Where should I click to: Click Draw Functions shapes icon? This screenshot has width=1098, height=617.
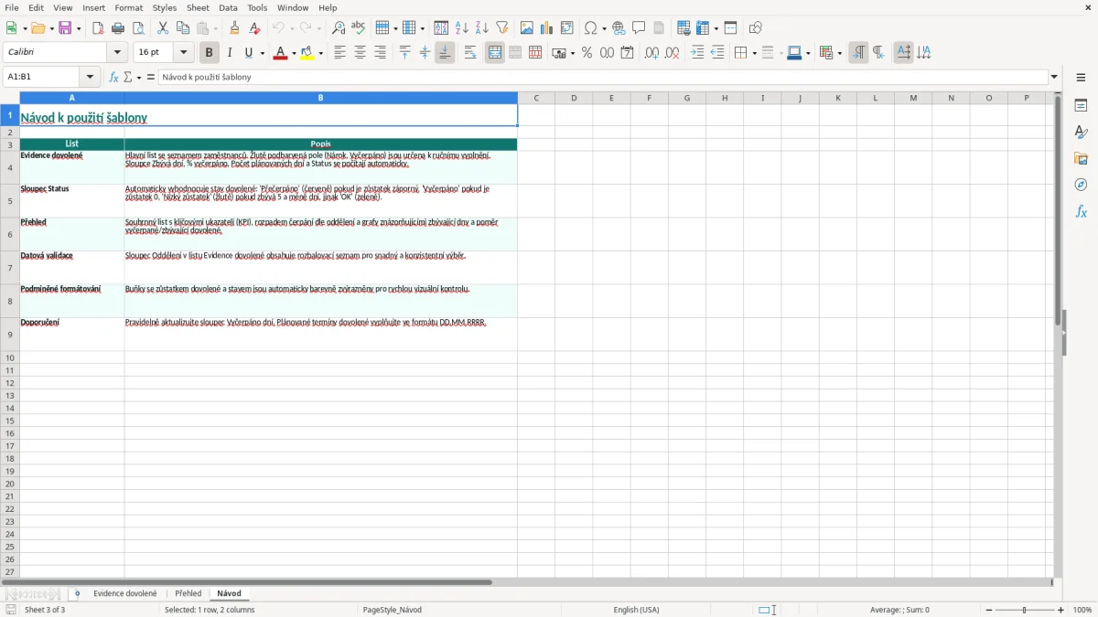click(x=756, y=28)
